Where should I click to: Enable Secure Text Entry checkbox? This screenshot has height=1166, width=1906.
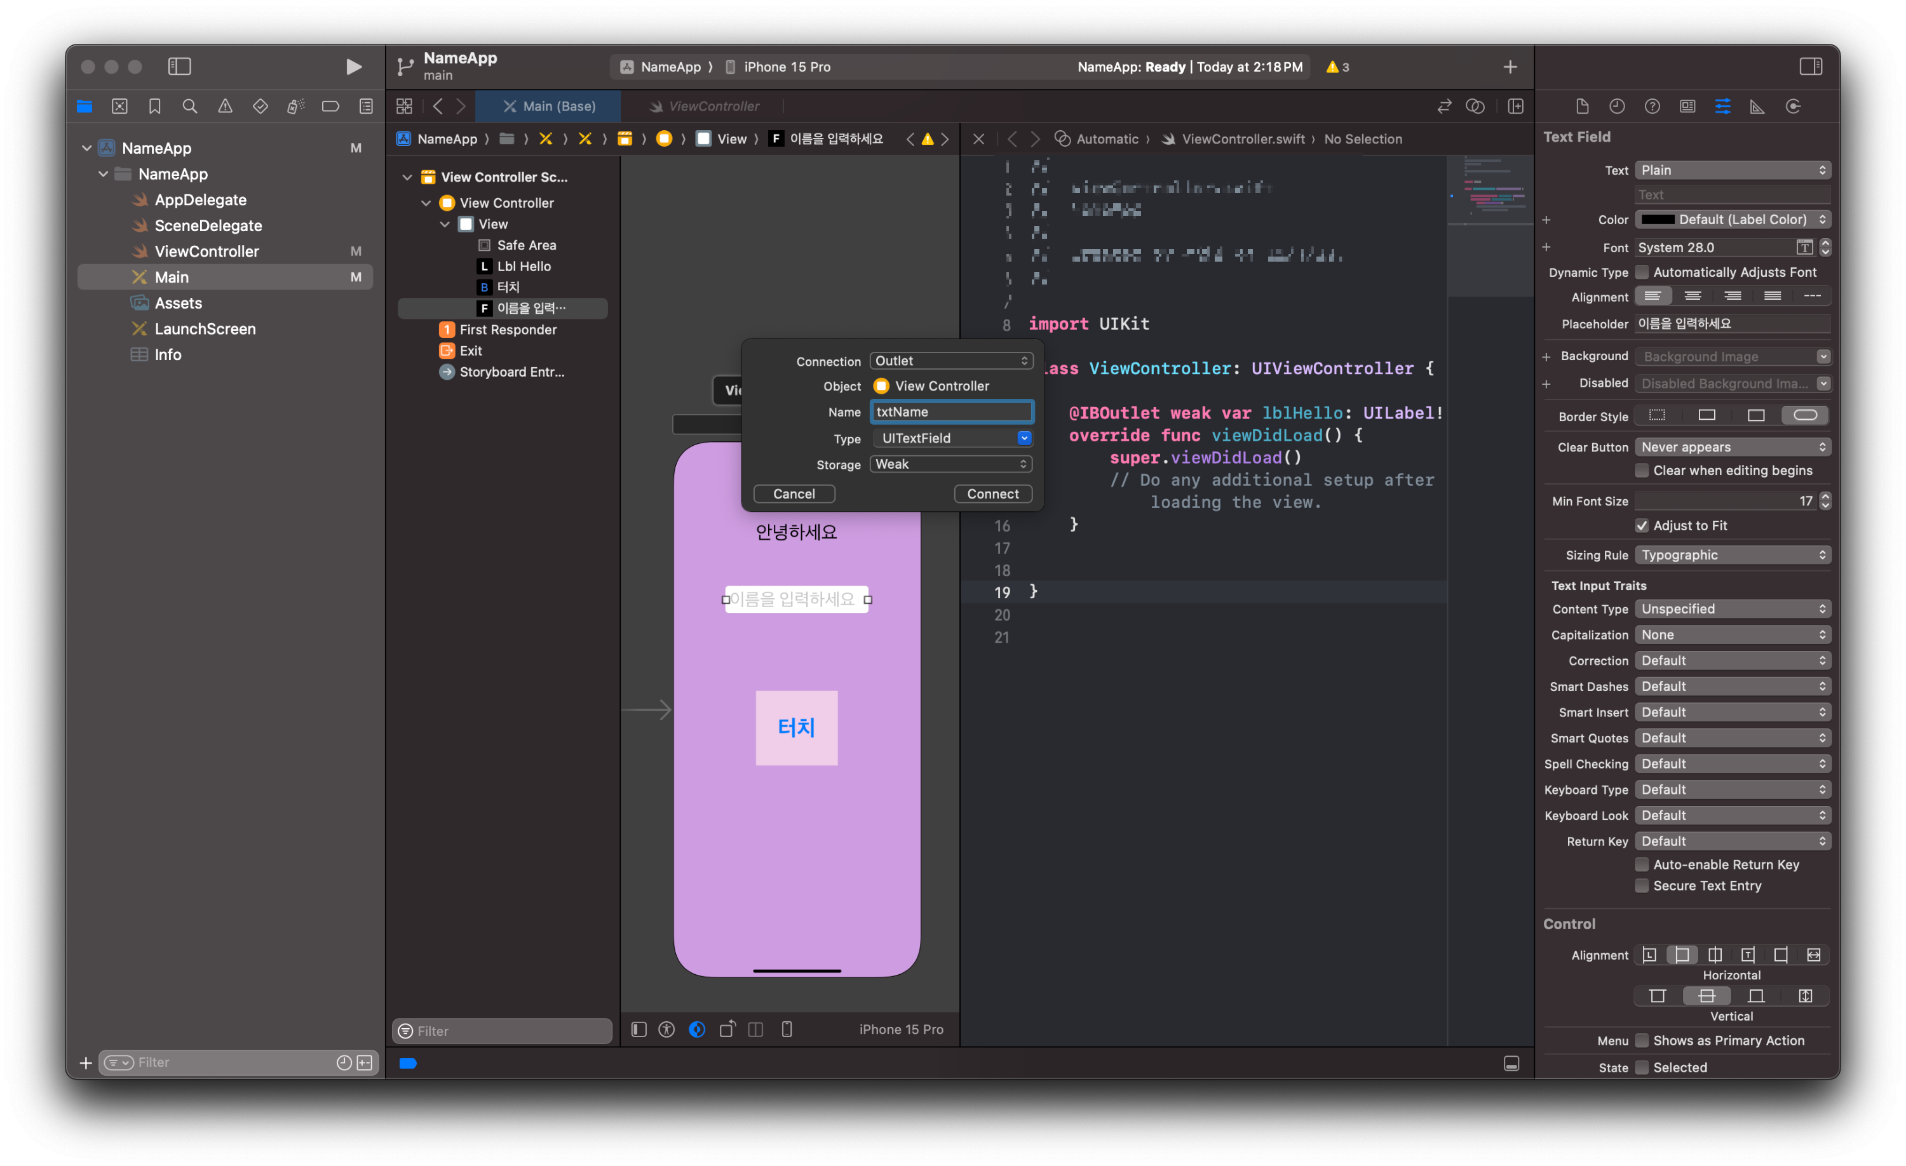(1642, 886)
